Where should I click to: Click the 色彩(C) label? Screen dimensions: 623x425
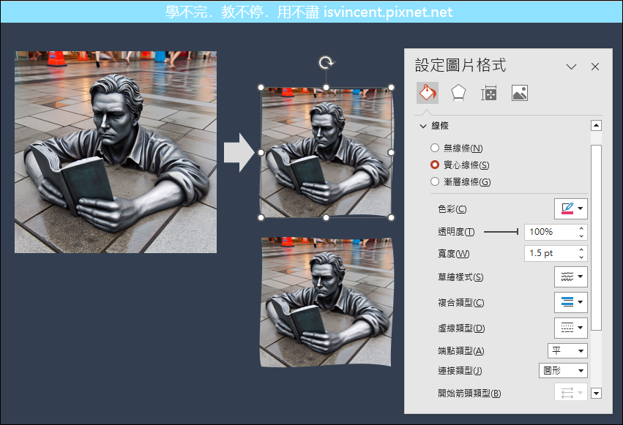coord(452,208)
